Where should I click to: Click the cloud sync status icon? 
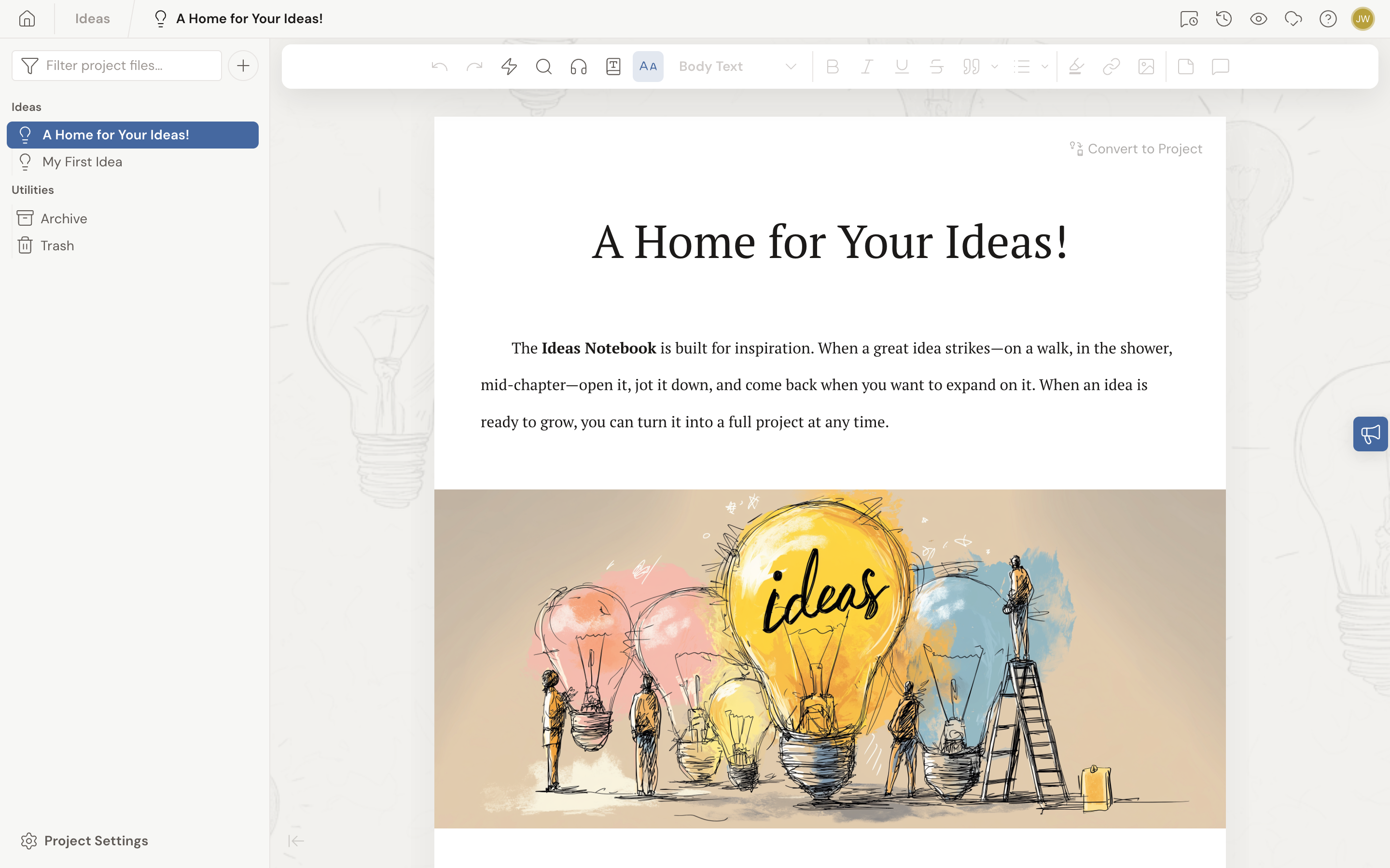point(1293,19)
